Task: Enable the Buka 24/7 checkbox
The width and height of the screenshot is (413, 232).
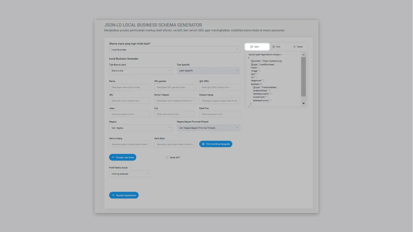Action: click(x=167, y=157)
